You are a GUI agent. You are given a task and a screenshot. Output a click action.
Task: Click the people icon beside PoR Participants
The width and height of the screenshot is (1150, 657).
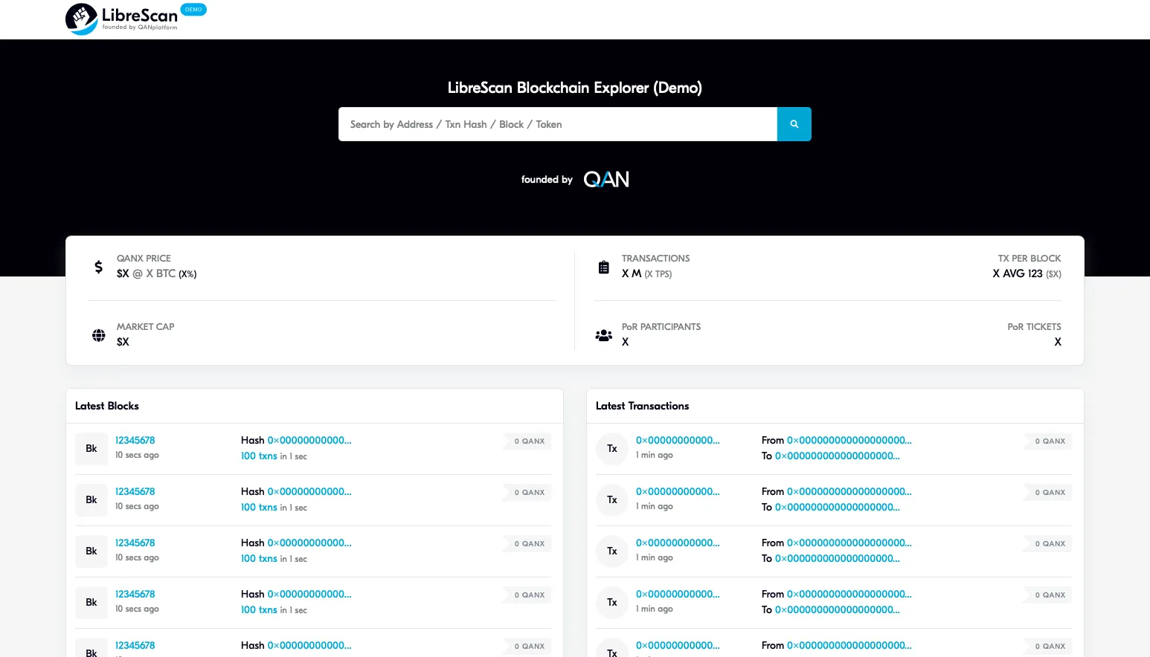(x=604, y=335)
